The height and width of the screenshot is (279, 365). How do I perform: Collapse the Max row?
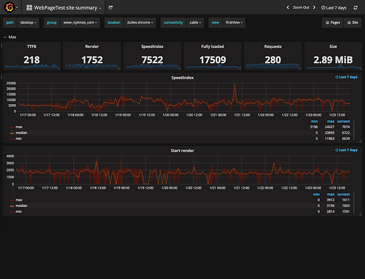point(10,37)
